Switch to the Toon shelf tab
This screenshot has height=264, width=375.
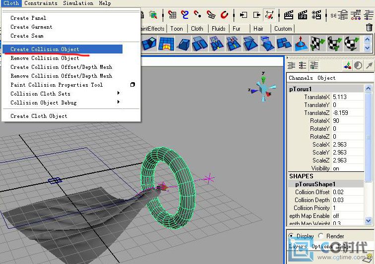177,29
